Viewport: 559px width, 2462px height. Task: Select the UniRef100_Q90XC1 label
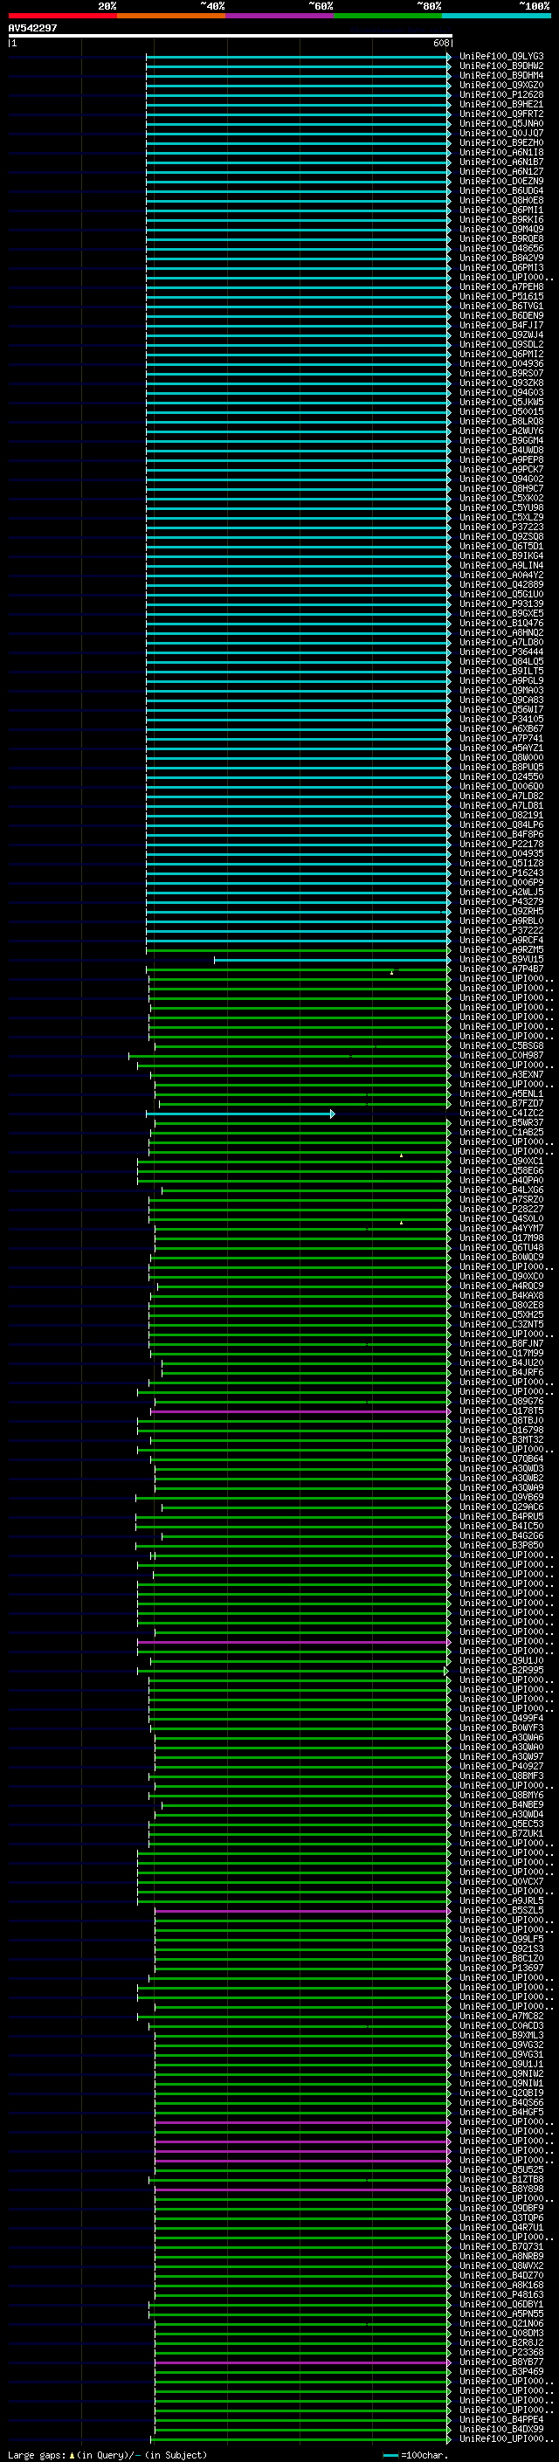point(500,1161)
